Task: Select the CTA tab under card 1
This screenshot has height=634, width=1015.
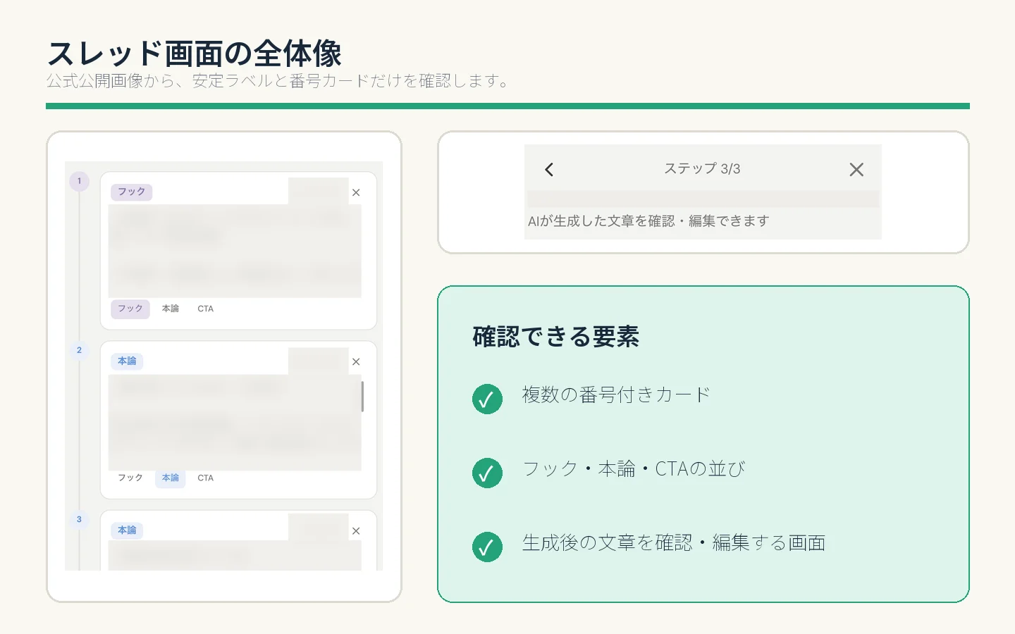Action: [205, 309]
